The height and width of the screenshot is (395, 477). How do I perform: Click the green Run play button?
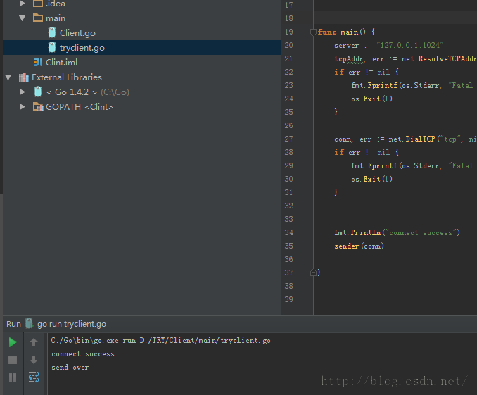coord(13,342)
